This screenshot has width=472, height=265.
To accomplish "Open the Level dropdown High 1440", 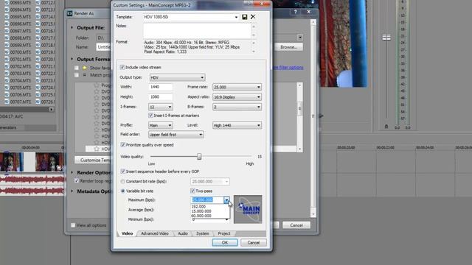I will tap(237, 125).
